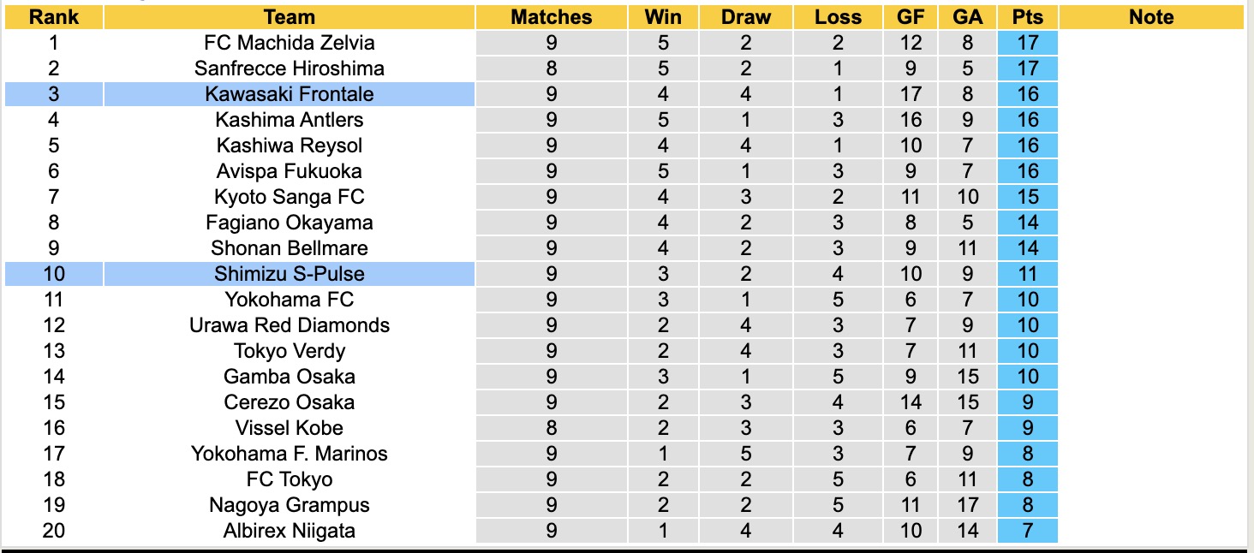1254x553 pixels.
Task: Click Nagoya Grampus in the team list
Action: coord(290,505)
